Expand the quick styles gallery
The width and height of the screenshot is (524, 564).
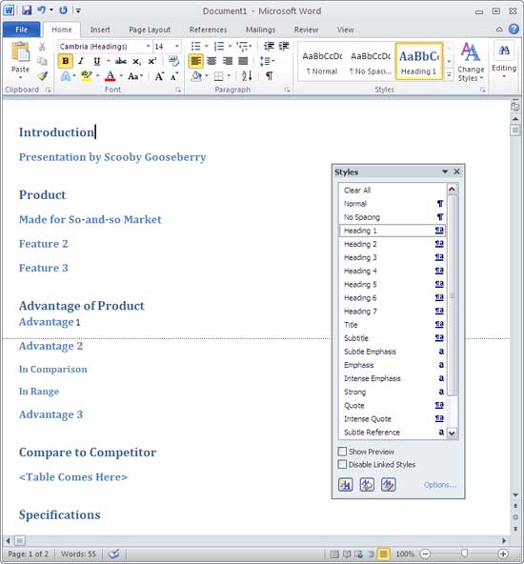[449, 75]
